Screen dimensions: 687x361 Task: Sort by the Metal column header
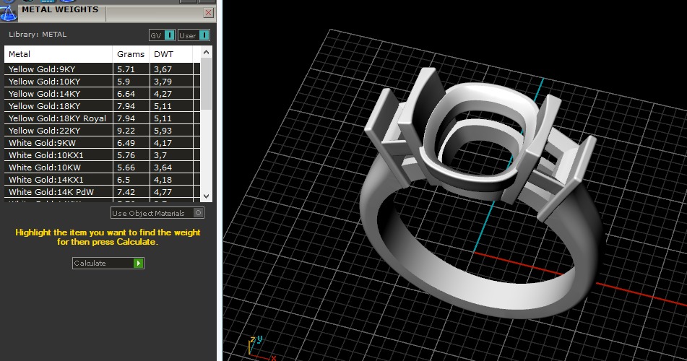(x=59, y=54)
